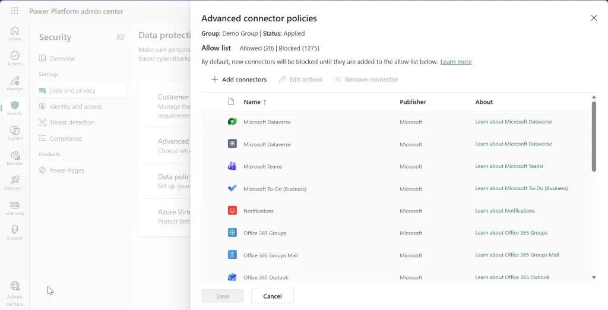Viewport: 608px width, 310px height.
Task: Open Data and privacy menu item
Action: click(81, 90)
